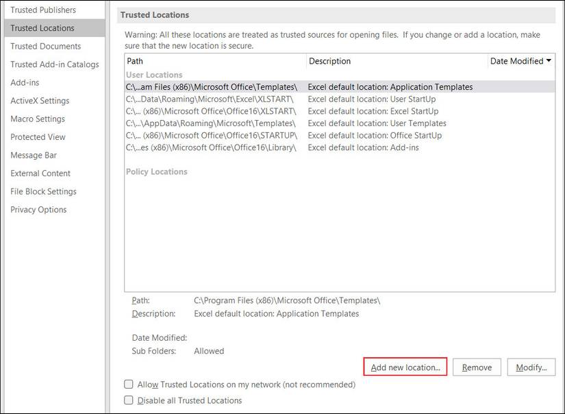Sort locations by the Description column

(x=329, y=61)
